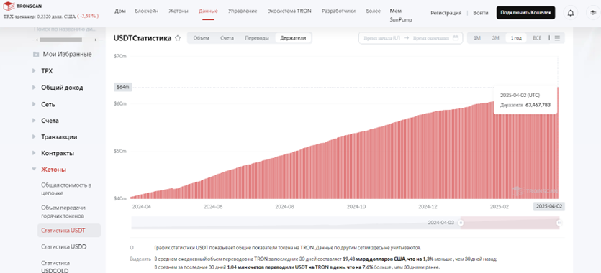This screenshot has height=273, width=601.
Task: Click the right handle of range slider
Action: coord(559,223)
